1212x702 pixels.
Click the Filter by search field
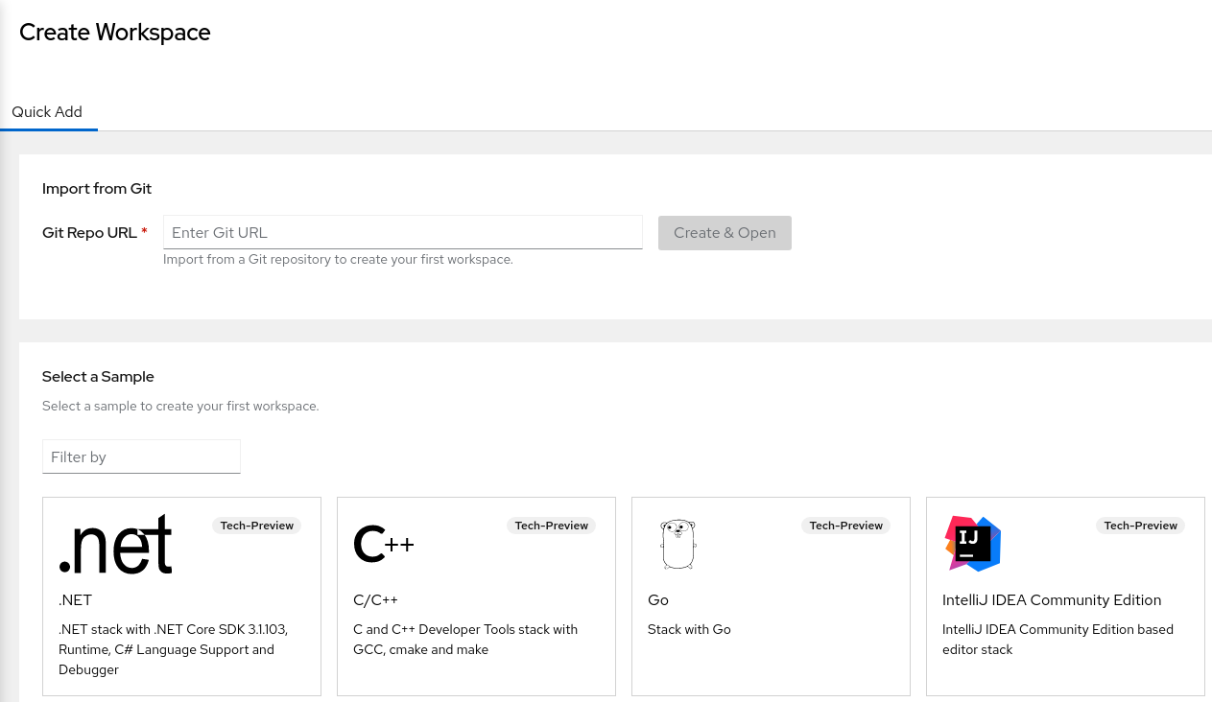(141, 457)
